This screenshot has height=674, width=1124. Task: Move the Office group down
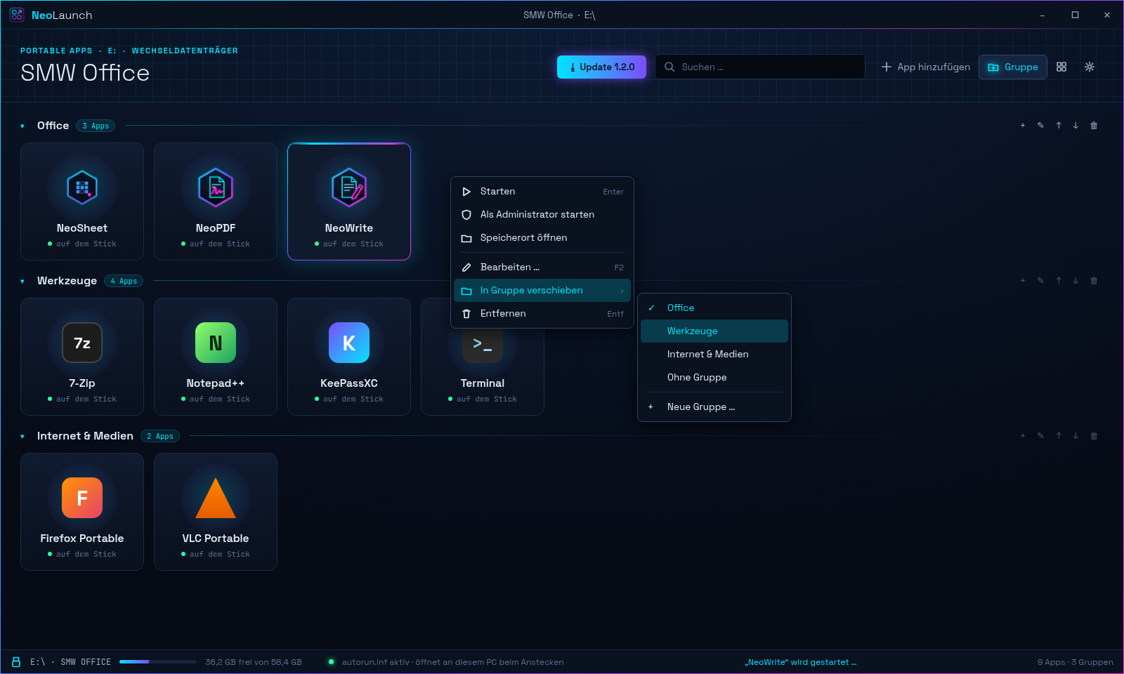[x=1076, y=126]
